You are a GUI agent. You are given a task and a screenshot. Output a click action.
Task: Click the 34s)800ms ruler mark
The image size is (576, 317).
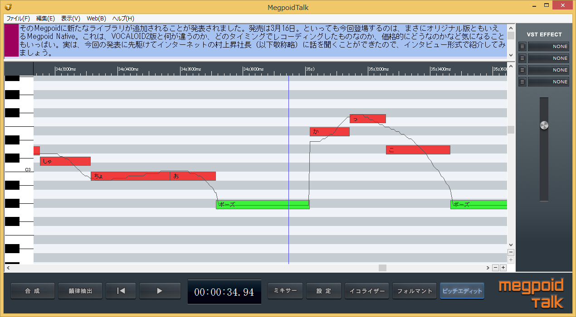253,69
